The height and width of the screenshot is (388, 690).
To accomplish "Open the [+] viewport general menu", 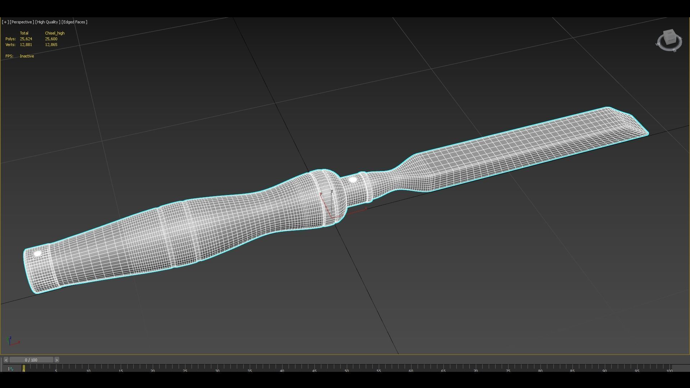I will pyautogui.click(x=5, y=22).
